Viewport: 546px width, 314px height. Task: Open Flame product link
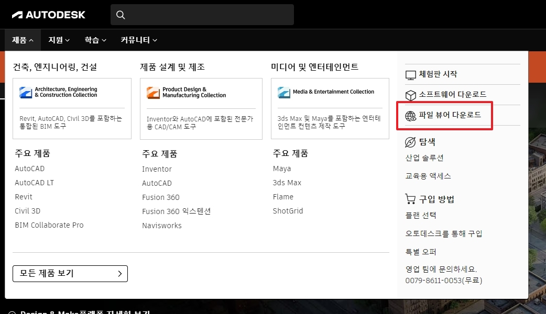click(x=283, y=197)
